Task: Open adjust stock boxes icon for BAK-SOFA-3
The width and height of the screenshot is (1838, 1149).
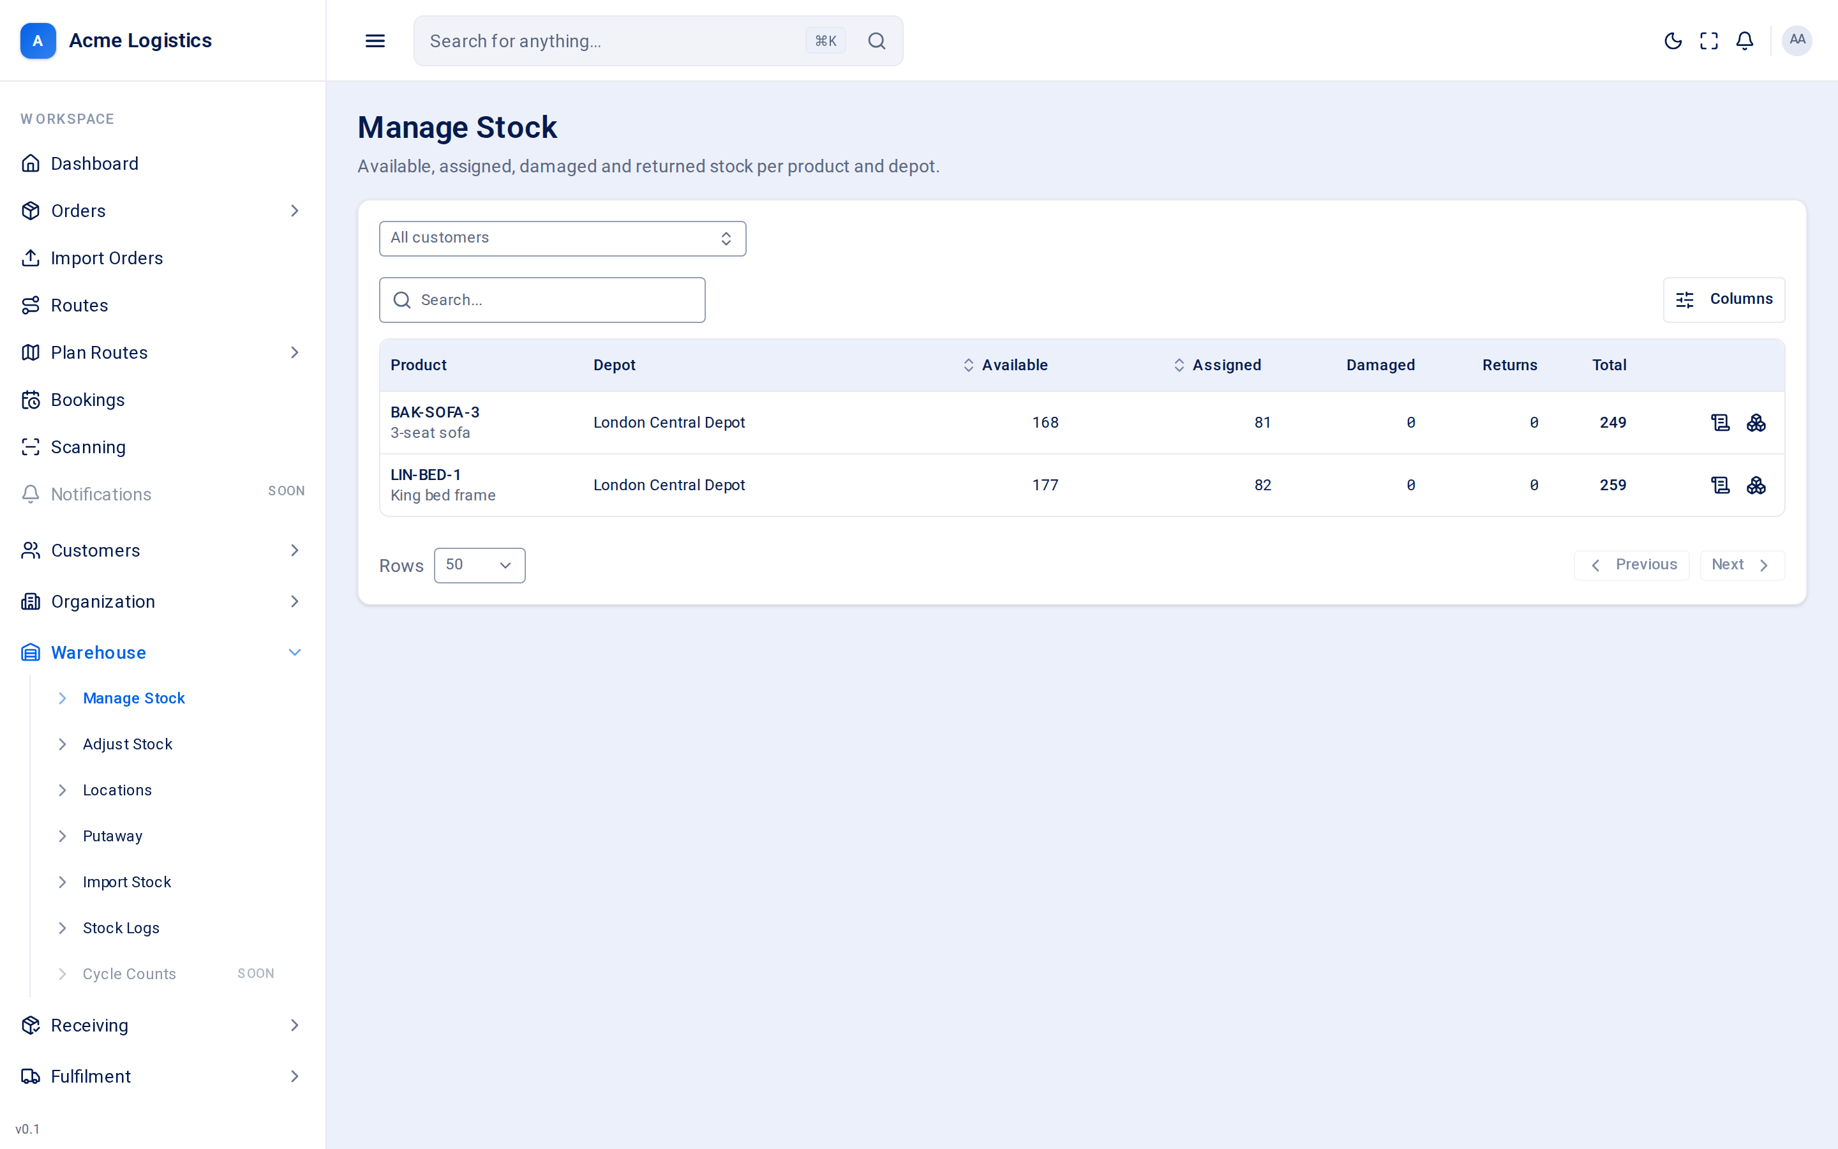Action: click(x=1756, y=423)
